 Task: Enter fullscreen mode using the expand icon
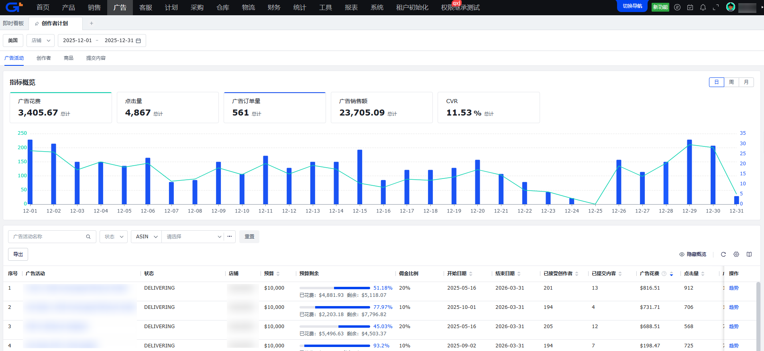click(x=716, y=7)
